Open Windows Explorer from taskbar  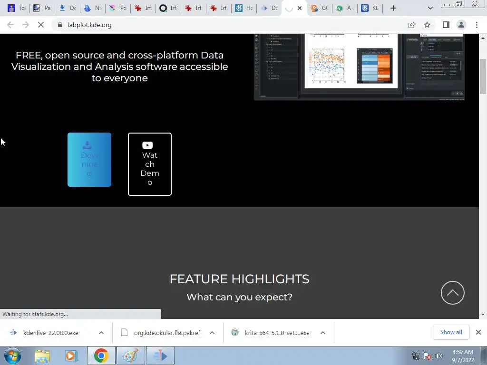pos(42,355)
